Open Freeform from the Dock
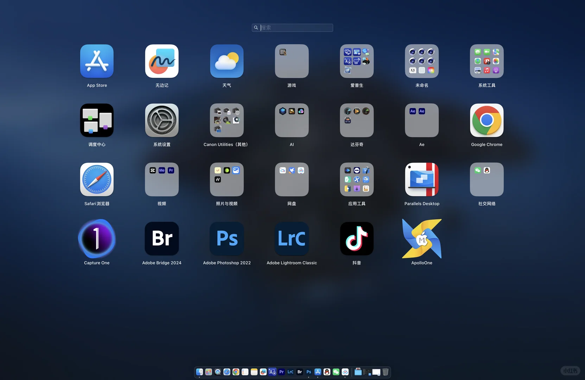Image resolution: width=585 pixels, height=380 pixels. point(263,372)
